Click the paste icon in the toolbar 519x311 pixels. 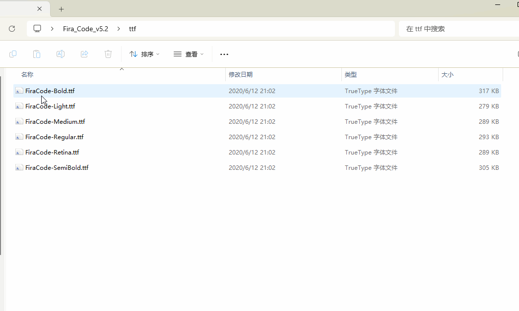(37, 54)
